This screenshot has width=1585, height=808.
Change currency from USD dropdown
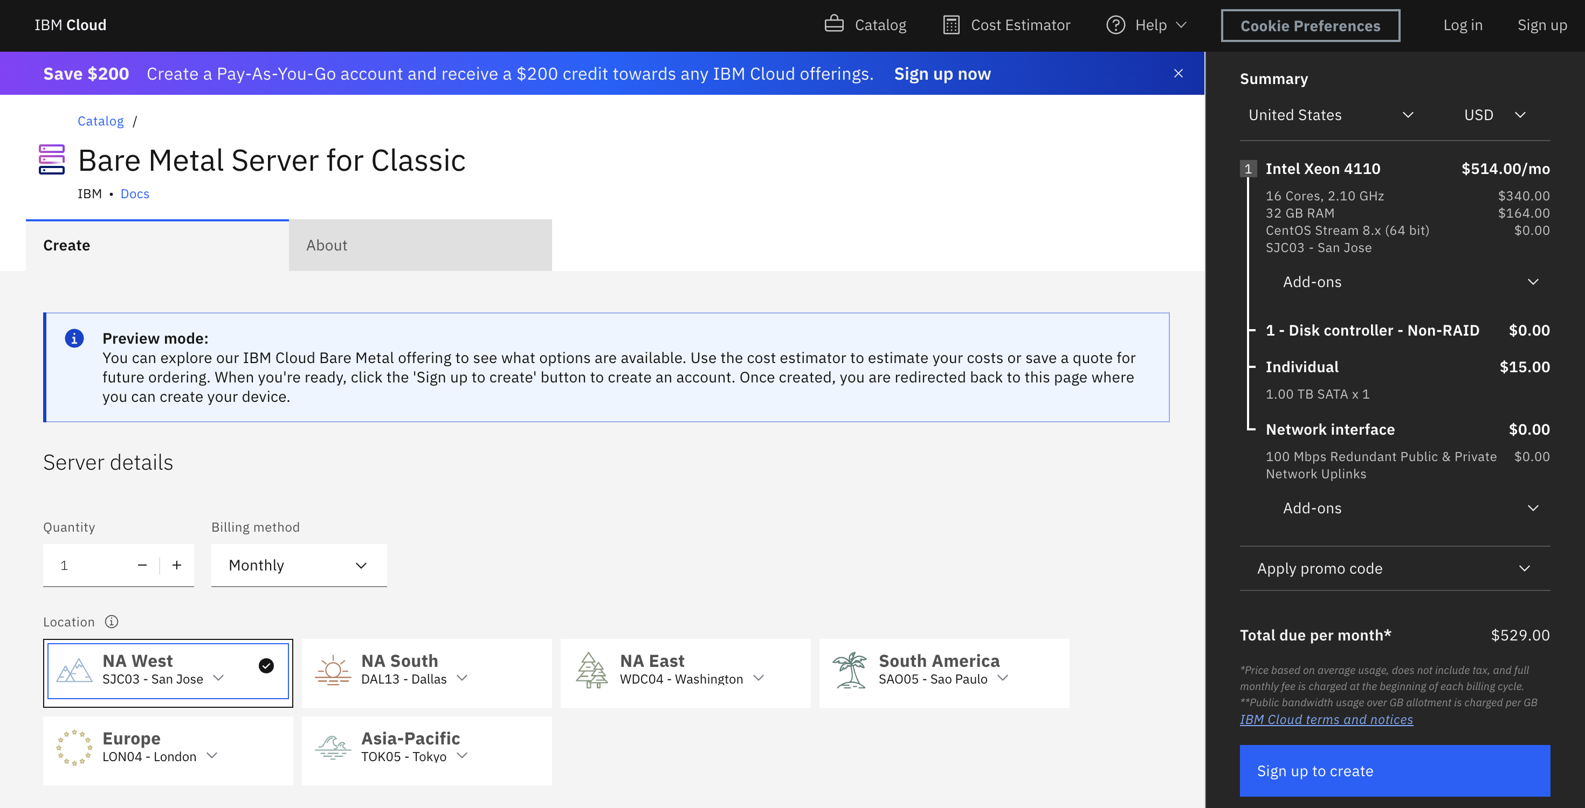[1493, 114]
